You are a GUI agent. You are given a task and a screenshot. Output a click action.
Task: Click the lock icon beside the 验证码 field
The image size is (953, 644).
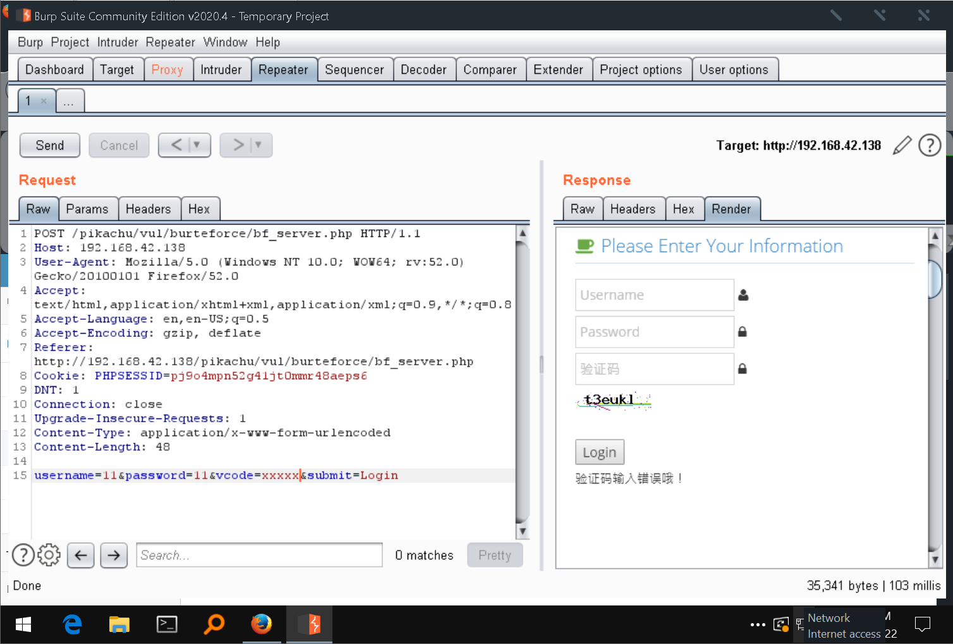tap(743, 368)
